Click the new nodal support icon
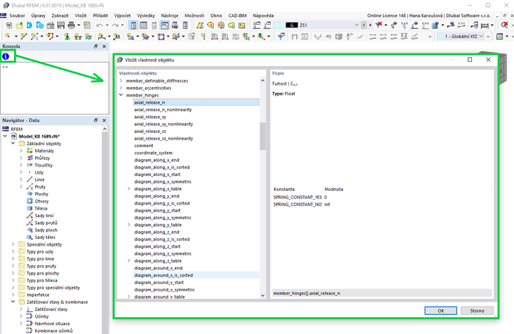The width and height of the screenshot is (514, 334). click(x=67, y=36)
